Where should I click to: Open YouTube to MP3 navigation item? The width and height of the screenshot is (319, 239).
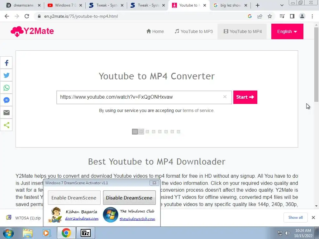[194, 31]
